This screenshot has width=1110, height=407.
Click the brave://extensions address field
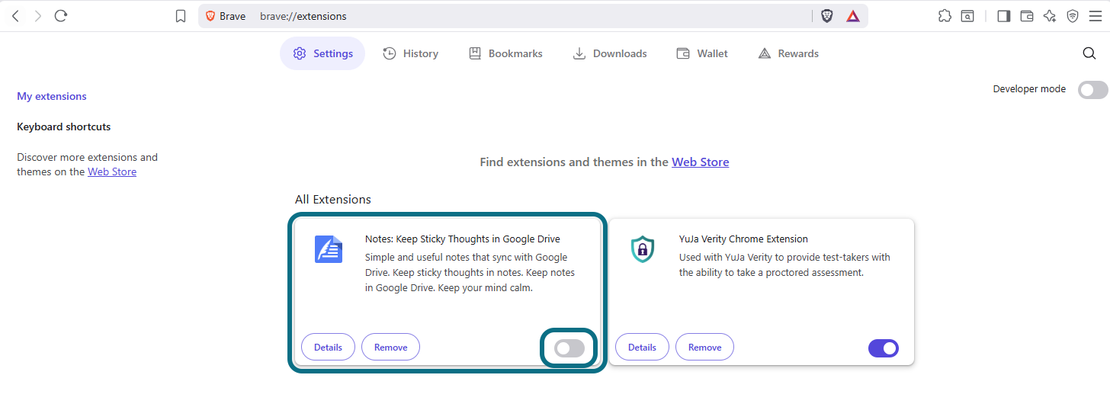click(x=532, y=16)
